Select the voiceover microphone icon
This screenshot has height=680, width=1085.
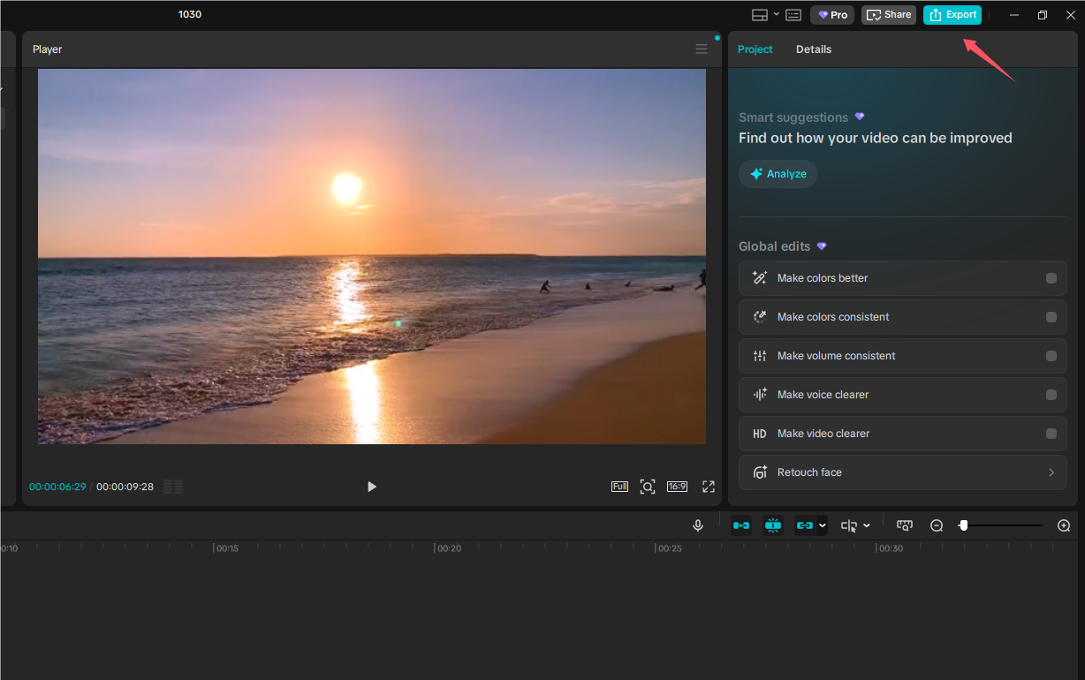[x=698, y=525]
